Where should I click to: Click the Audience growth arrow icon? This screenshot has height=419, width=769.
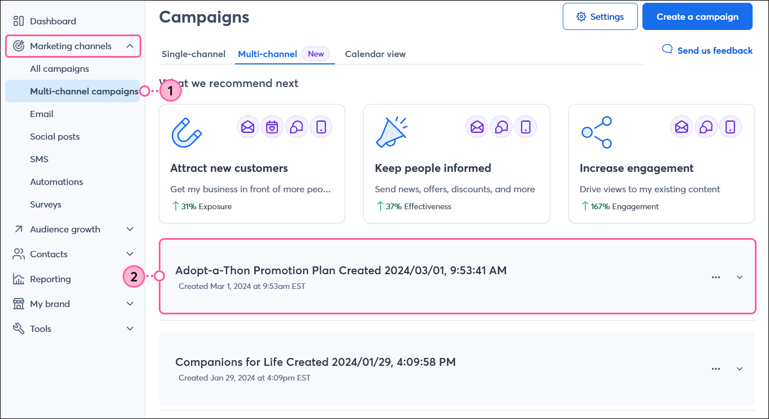tap(19, 229)
